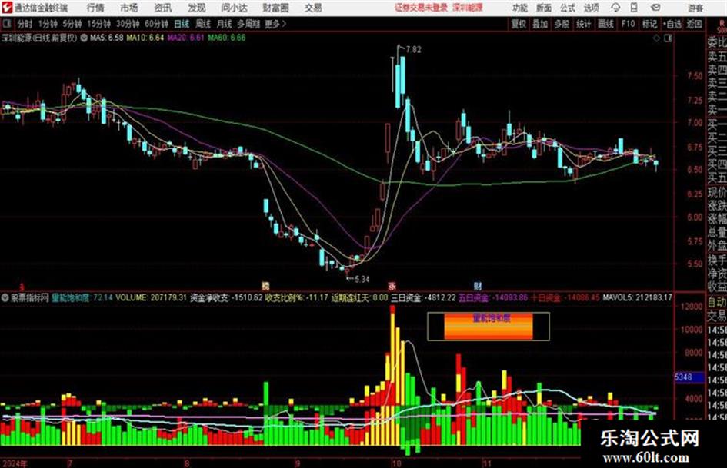The width and height of the screenshot is (727, 468).
Task: Click the MA10: 6.64 indicator label
Action: (x=145, y=38)
